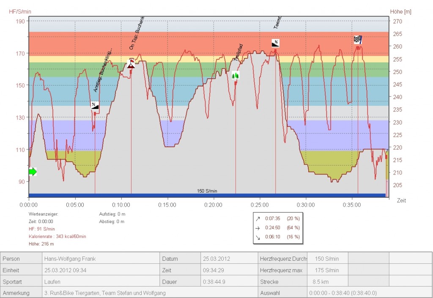
Task: Click the red flag marker labeled On Top: Buchenk
Action: (x=131, y=65)
